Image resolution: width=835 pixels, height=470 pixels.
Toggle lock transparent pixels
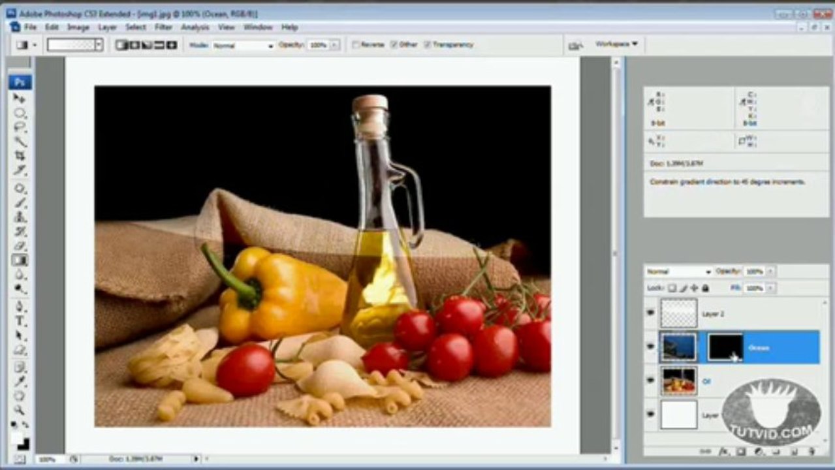point(672,288)
